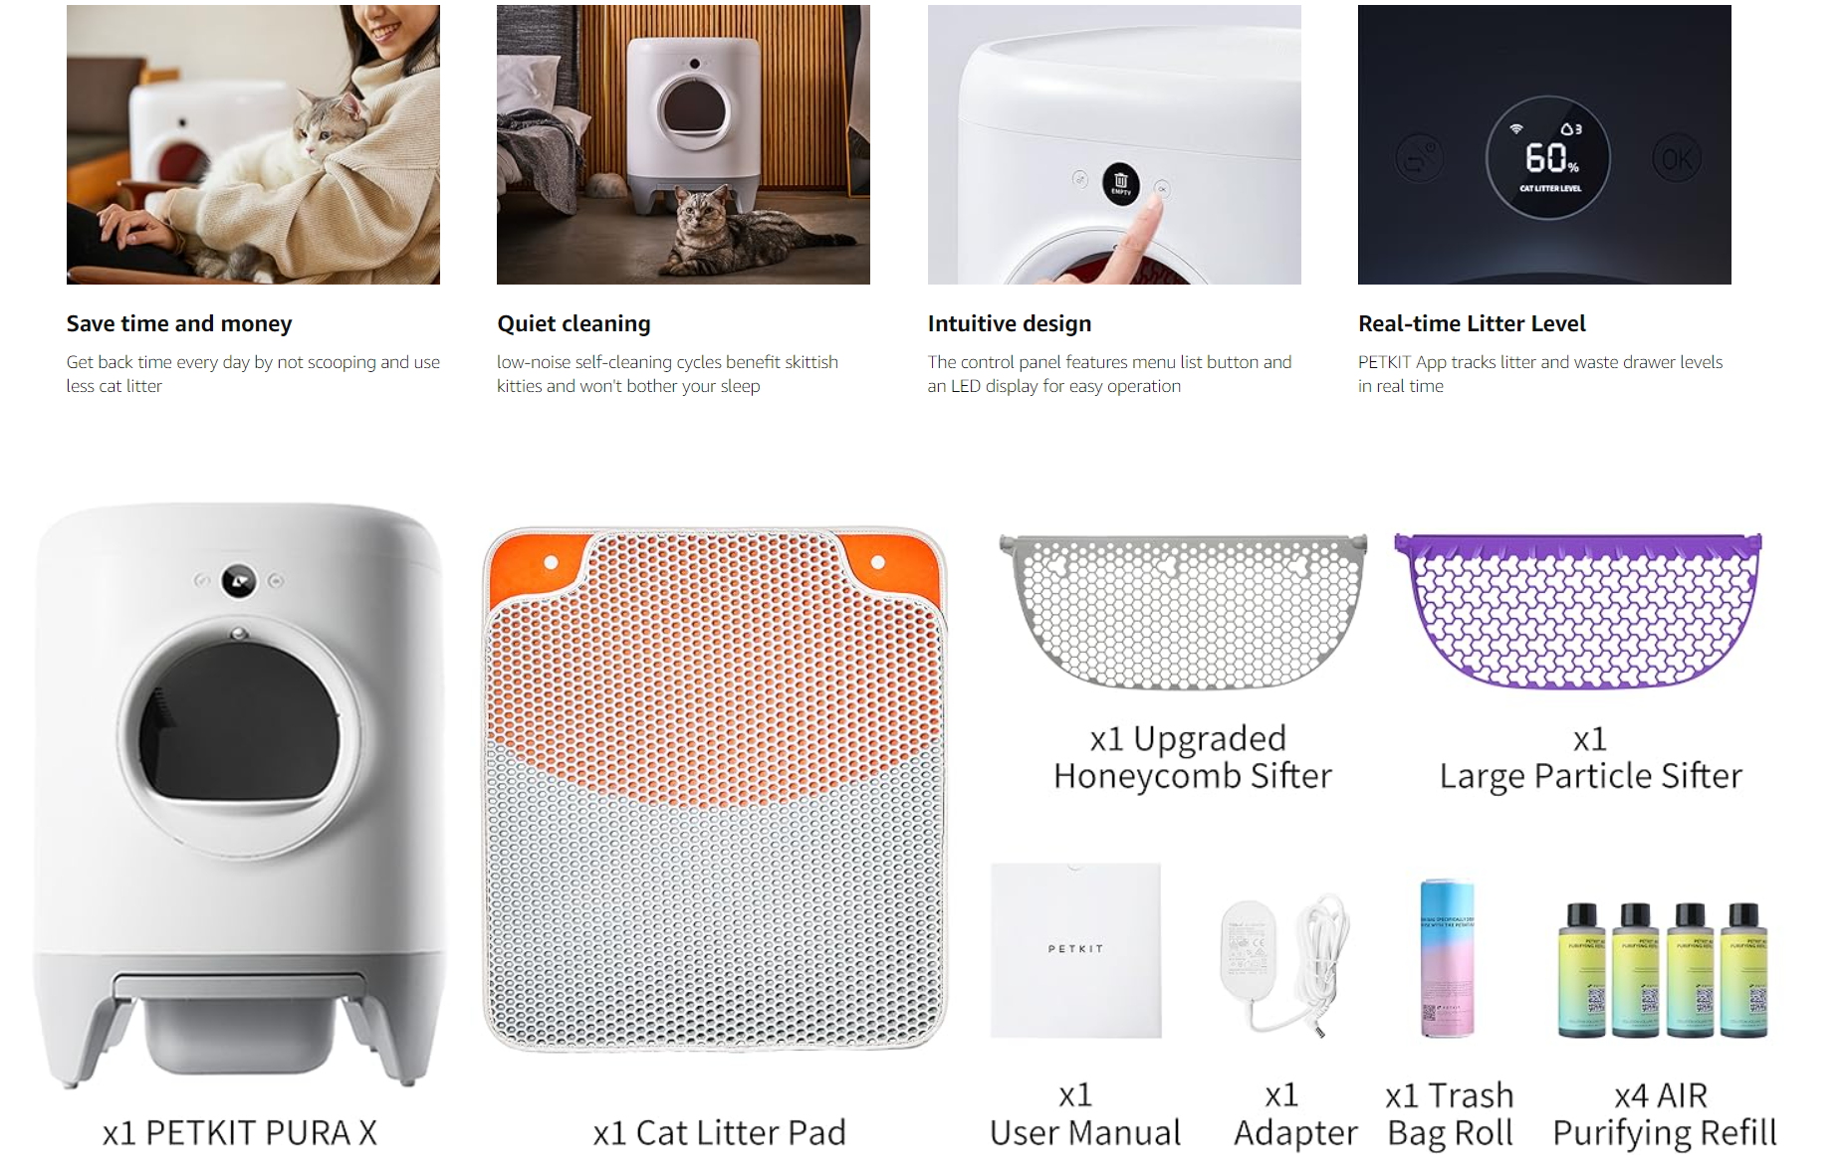Select the orange and grey cat litter pad
Viewport: 1846px width, 1175px height.
pos(715,789)
